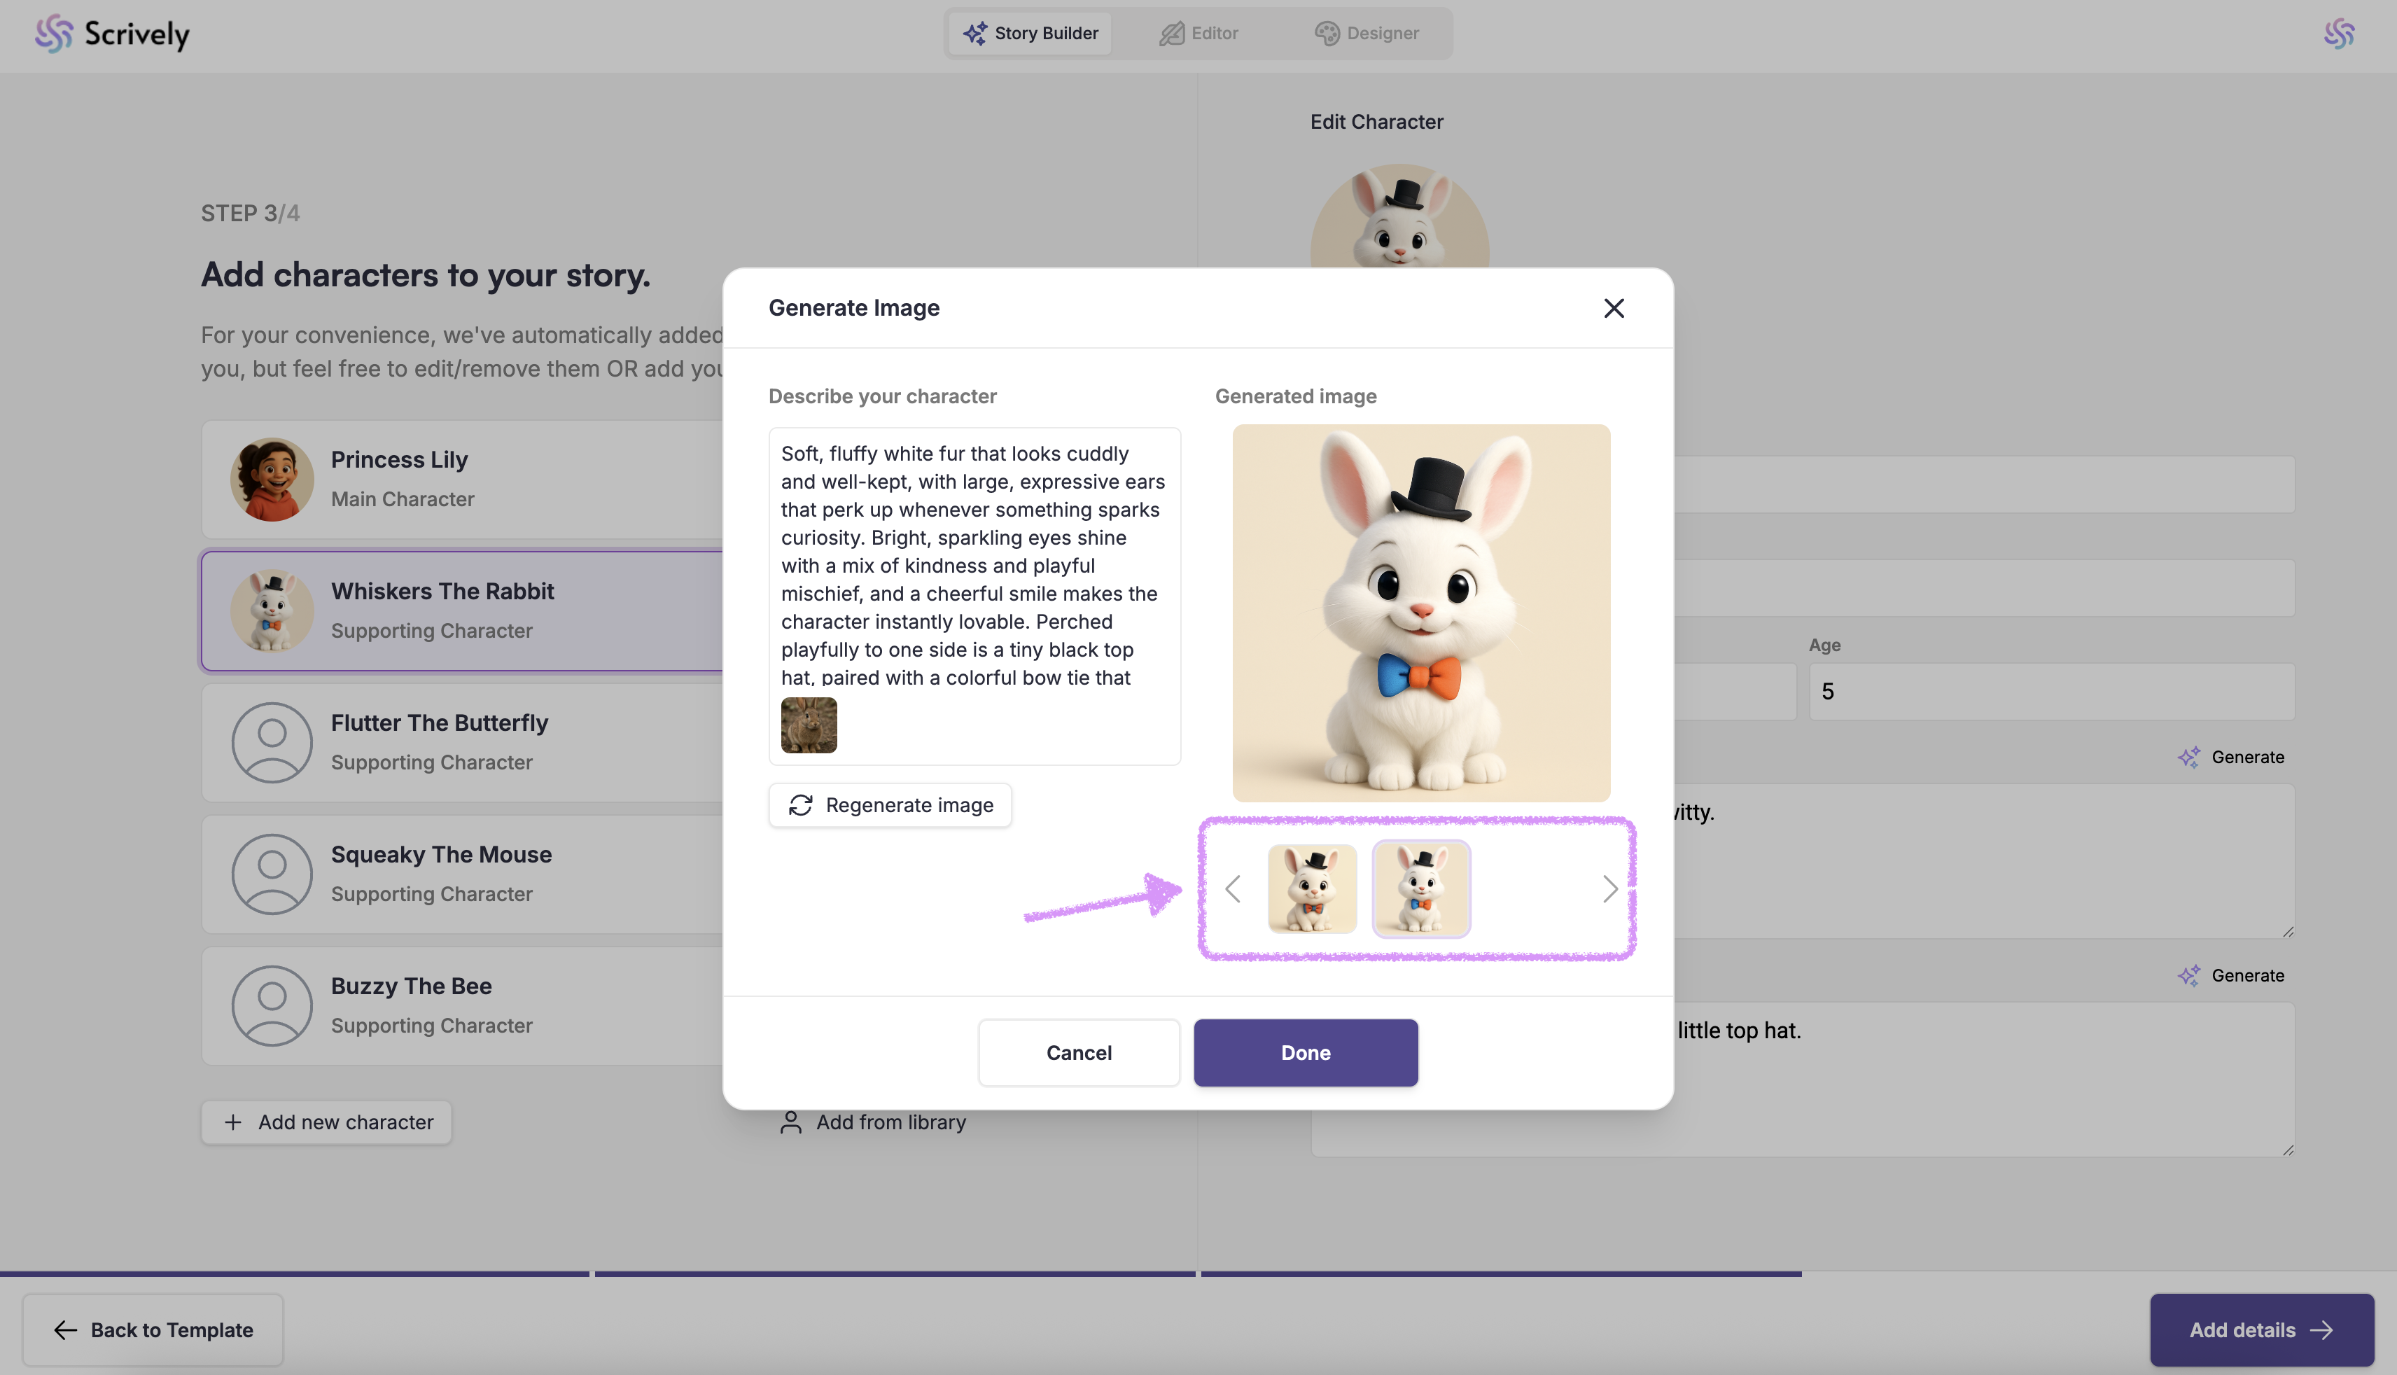Click the Regenerate image button

pyautogui.click(x=889, y=804)
